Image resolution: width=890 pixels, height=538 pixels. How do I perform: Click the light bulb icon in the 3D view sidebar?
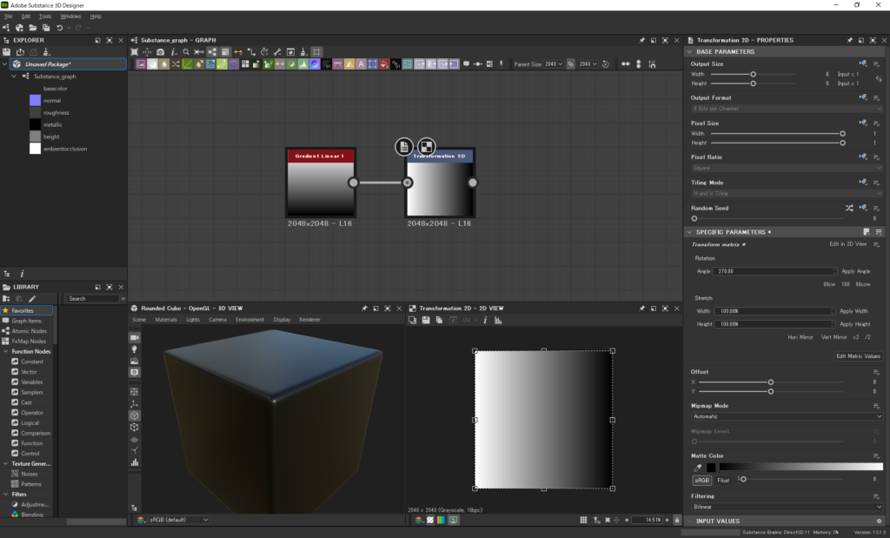(x=135, y=349)
